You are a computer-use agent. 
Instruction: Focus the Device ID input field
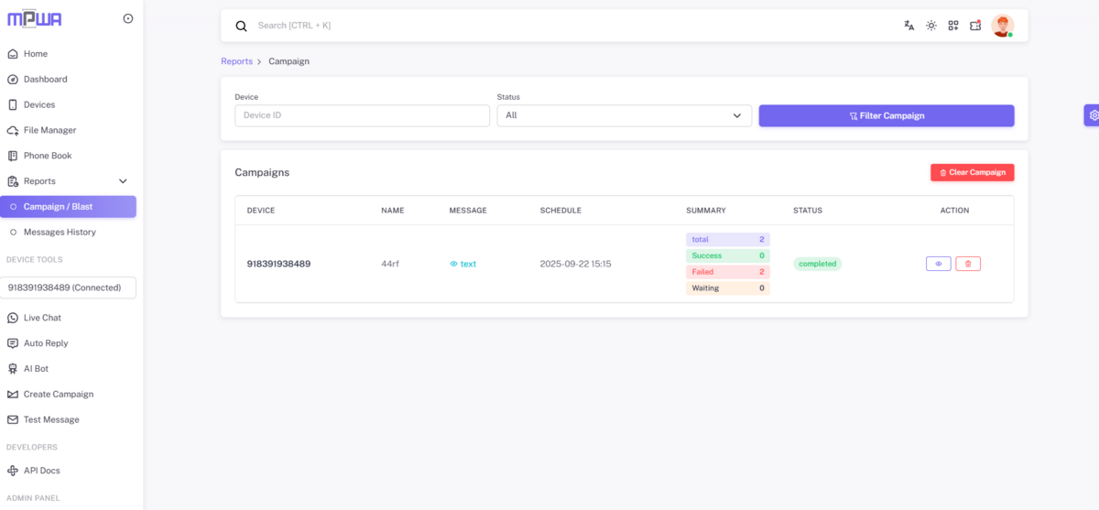click(362, 115)
